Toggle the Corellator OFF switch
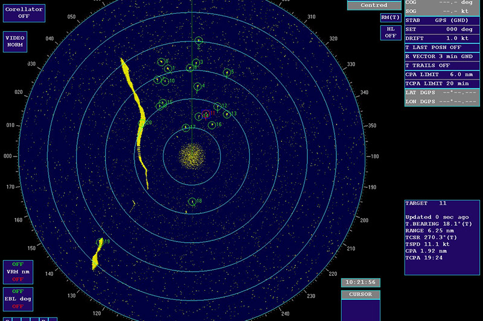The height and width of the screenshot is (321, 483). pyautogui.click(x=24, y=13)
